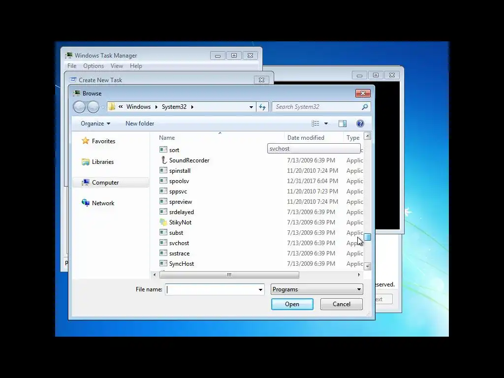Image resolution: width=504 pixels, height=378 pixels.
Task: Click the Favorites star icon
Action: coord(85,141)
